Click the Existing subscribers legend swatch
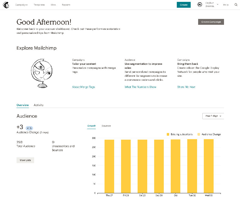The height and width of the screenshot is (201, 240). pyautogui.click(x=168, y=134)
